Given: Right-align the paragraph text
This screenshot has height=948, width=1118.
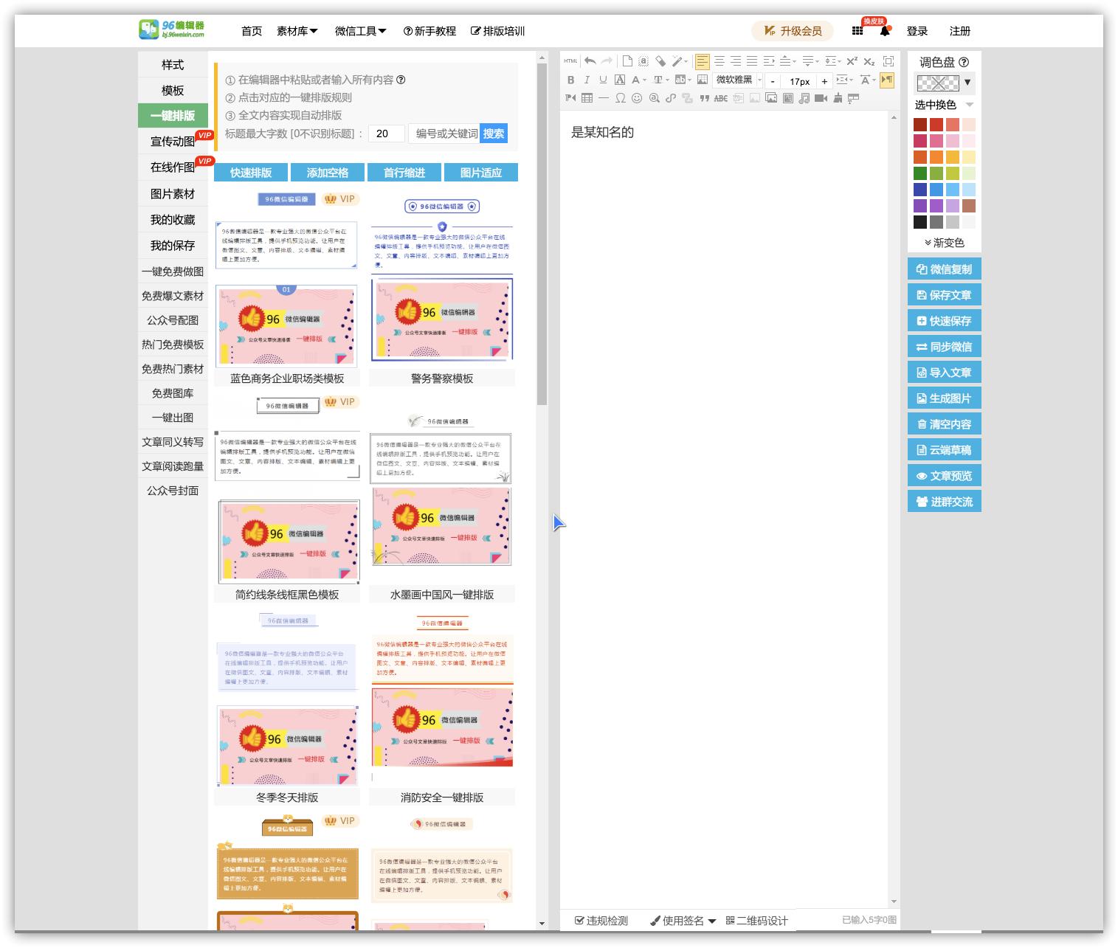Looking at the screenshot, I should pyautogui.click(x=736, y=61).
